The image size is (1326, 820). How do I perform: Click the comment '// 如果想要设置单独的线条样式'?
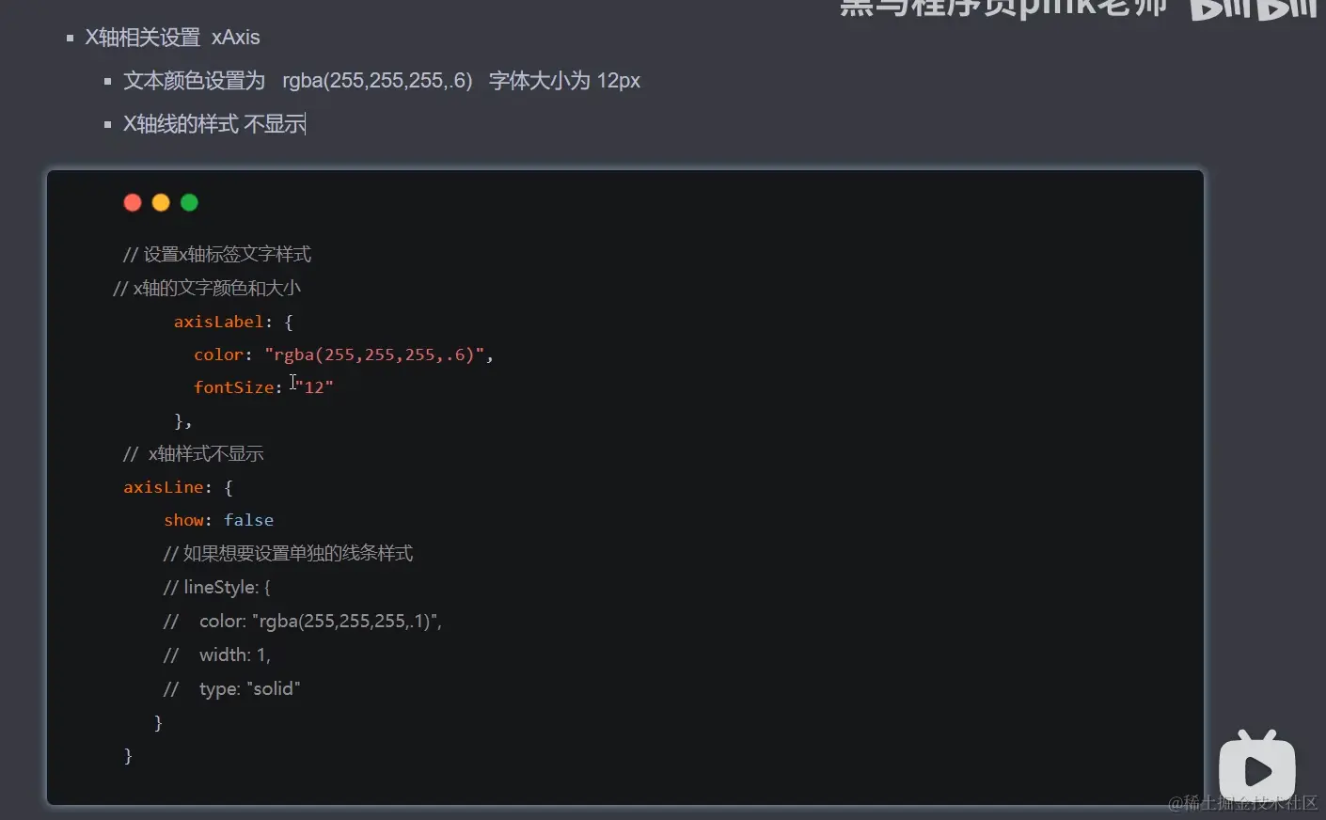pyautogui.click(x=288, y=553)
